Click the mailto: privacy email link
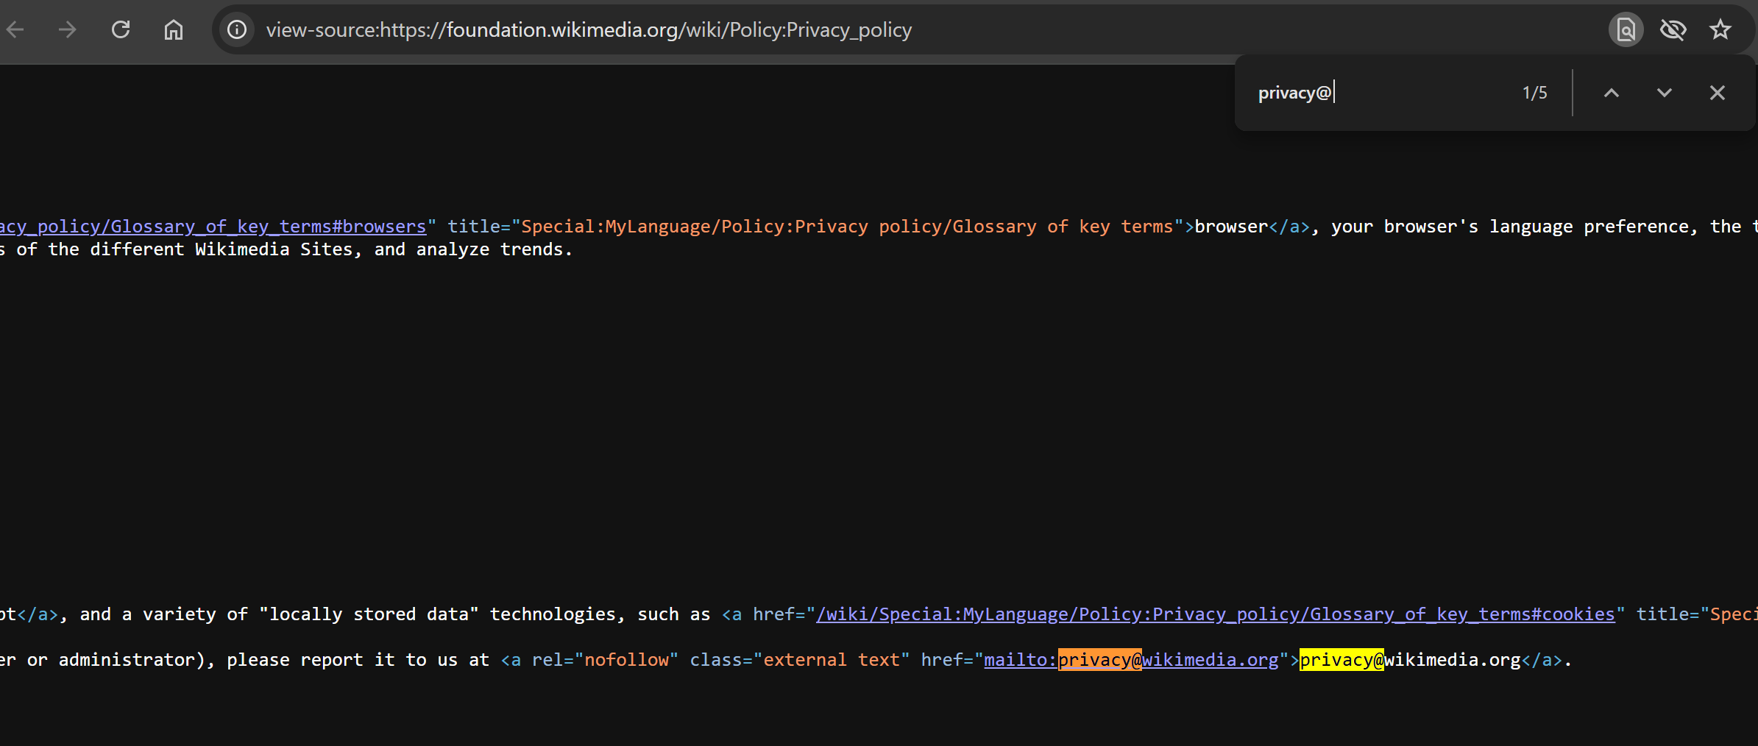Image resolution: width=1758 pixels, height=746 pixels. tap(1019, 660)
